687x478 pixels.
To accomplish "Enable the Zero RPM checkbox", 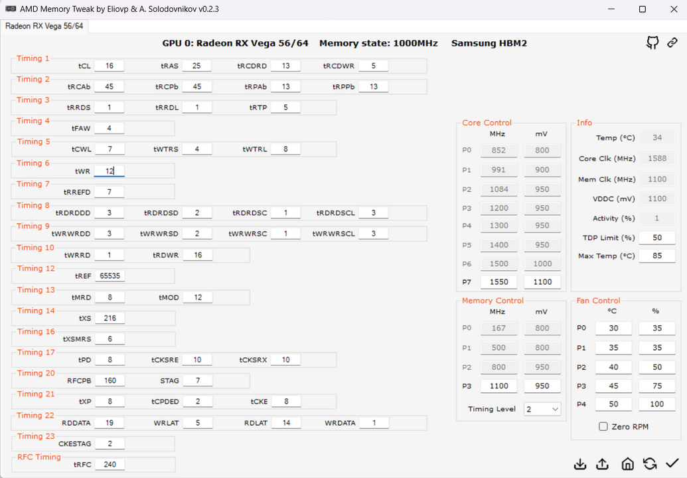I will pyautogui.click(x=603, y=427).
